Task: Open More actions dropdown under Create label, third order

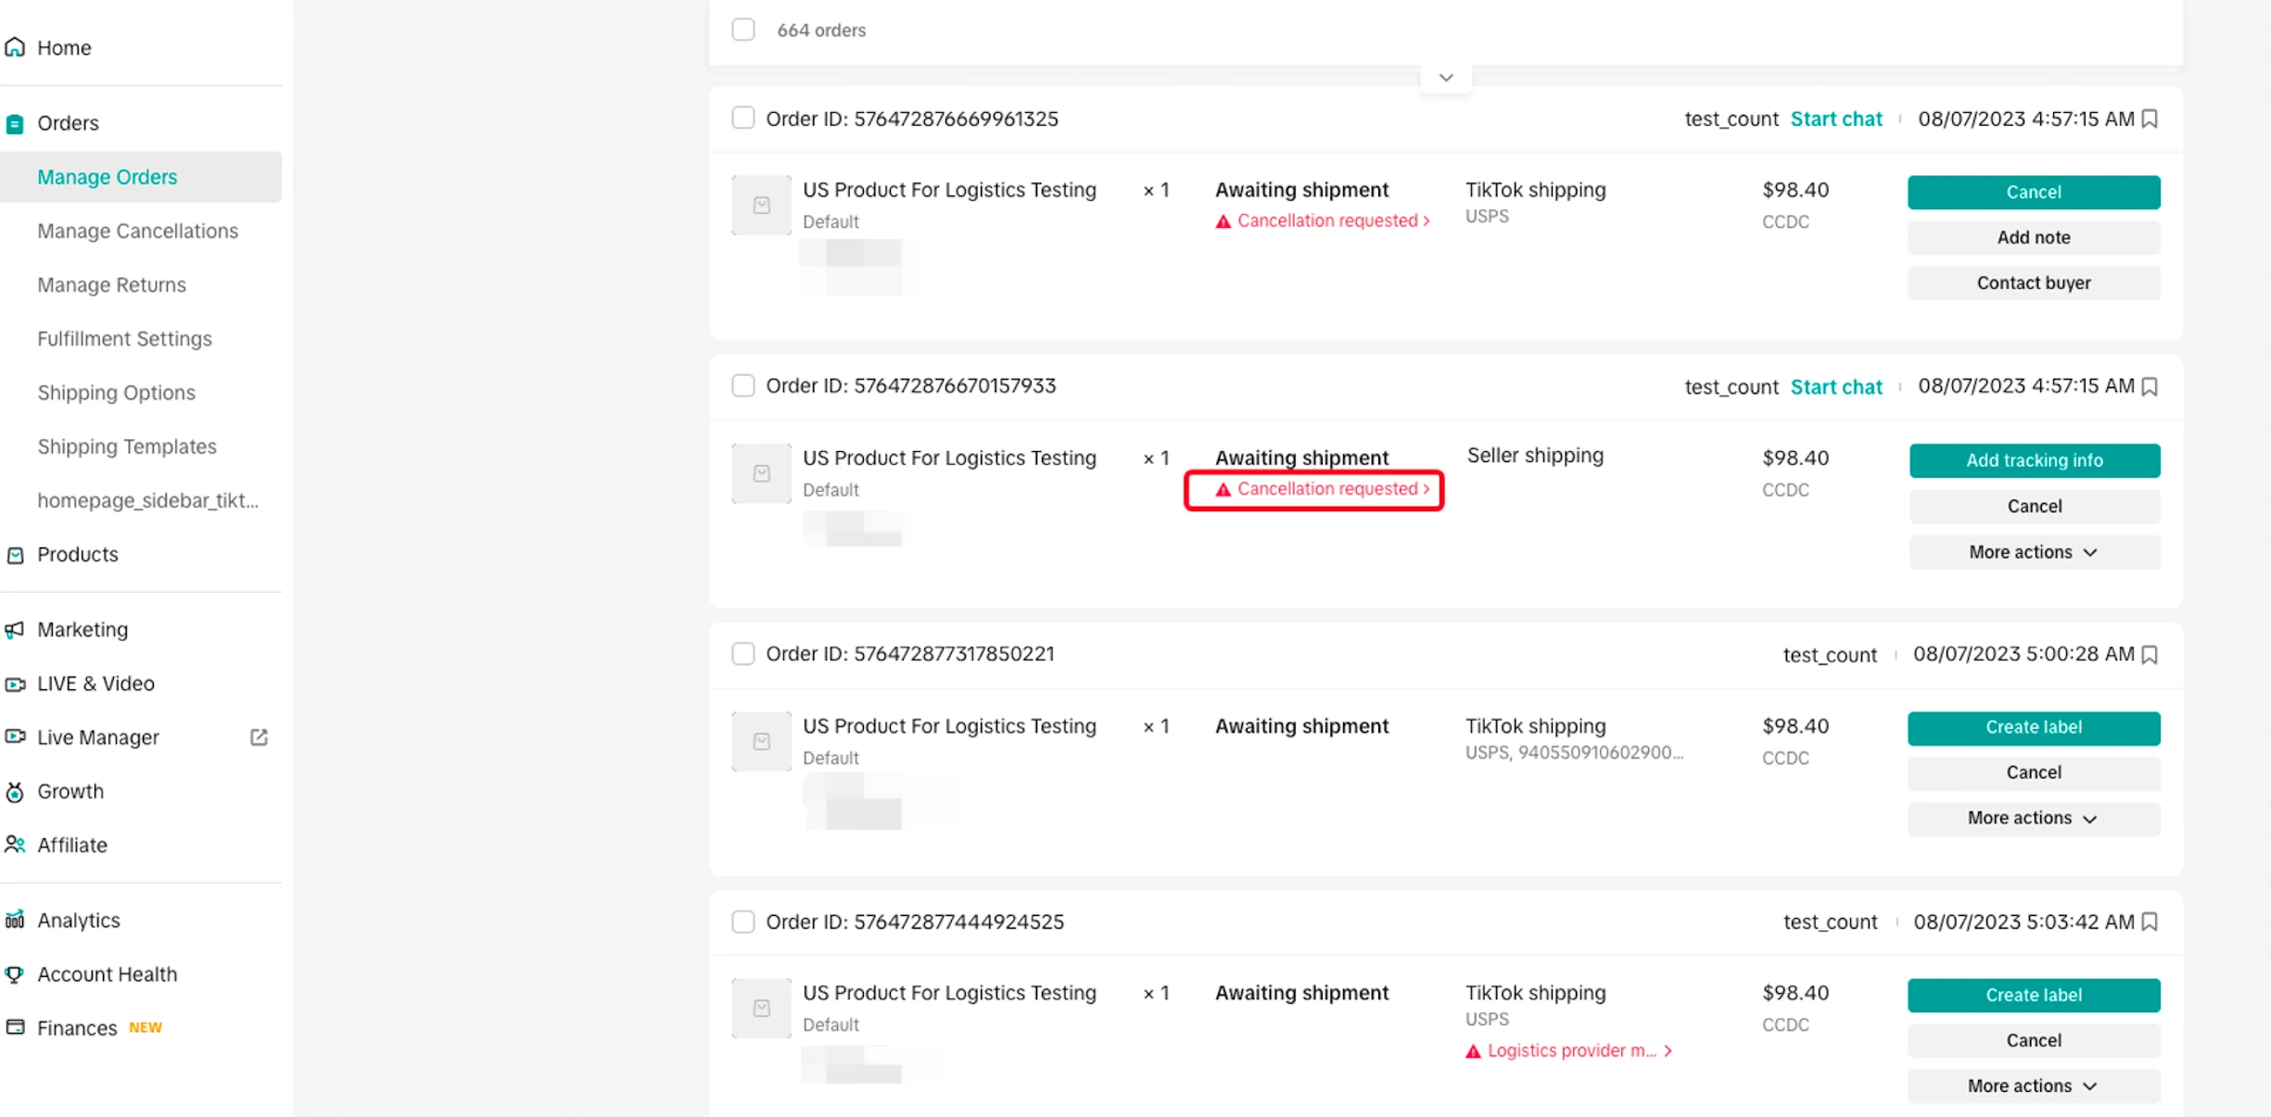Action: tap(2033, 818)
